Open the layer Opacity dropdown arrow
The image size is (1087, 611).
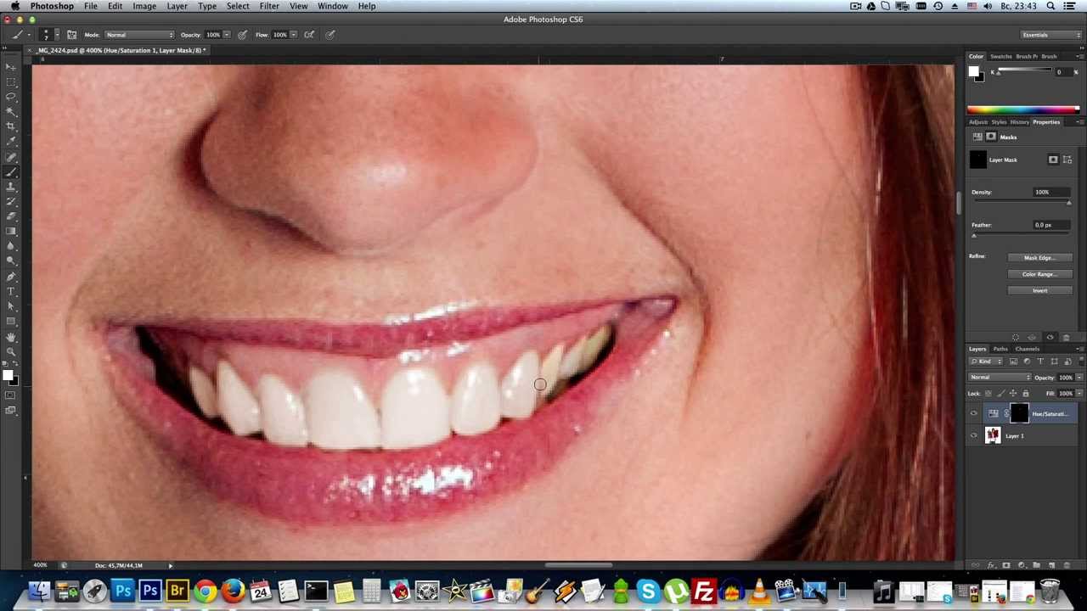1079,377
